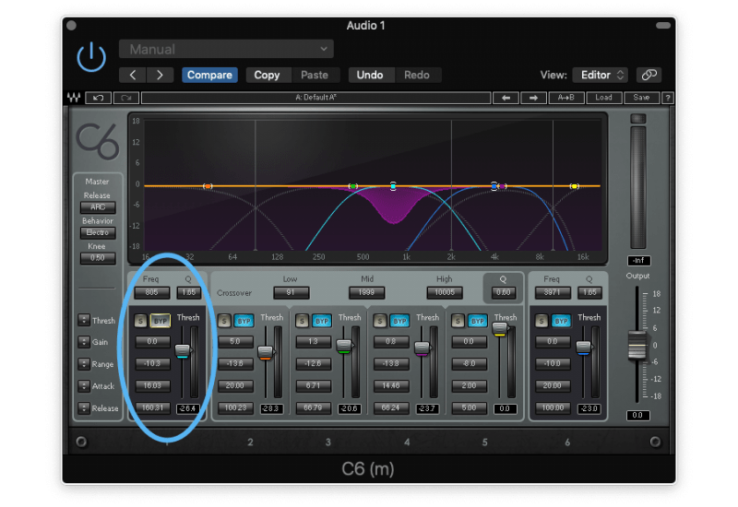The width and height of the screenshot is (738, 507).
Task: Click the link chain icon
Action: click(649, 76)
